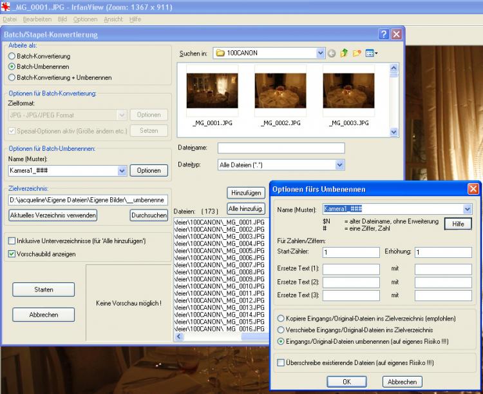The width and height of the screenshot is (483, 394).
Task: Open the view menu icon
Action: coord(372,53)
